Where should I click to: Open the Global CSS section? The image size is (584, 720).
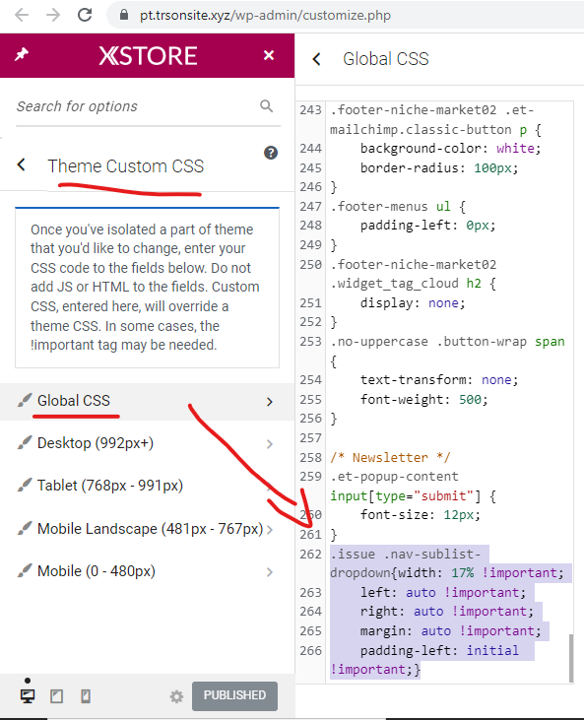147,401
